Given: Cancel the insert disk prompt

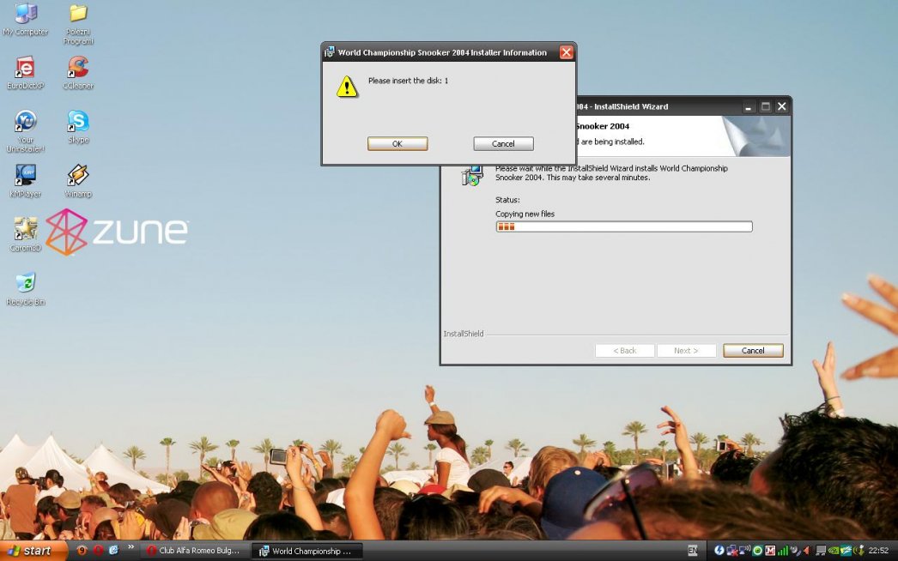Looking at the screenshot, I should 503,144.
